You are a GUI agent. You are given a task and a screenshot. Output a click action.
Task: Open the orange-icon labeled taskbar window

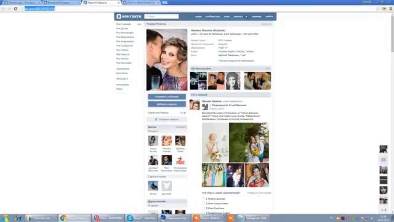point(207,218)
